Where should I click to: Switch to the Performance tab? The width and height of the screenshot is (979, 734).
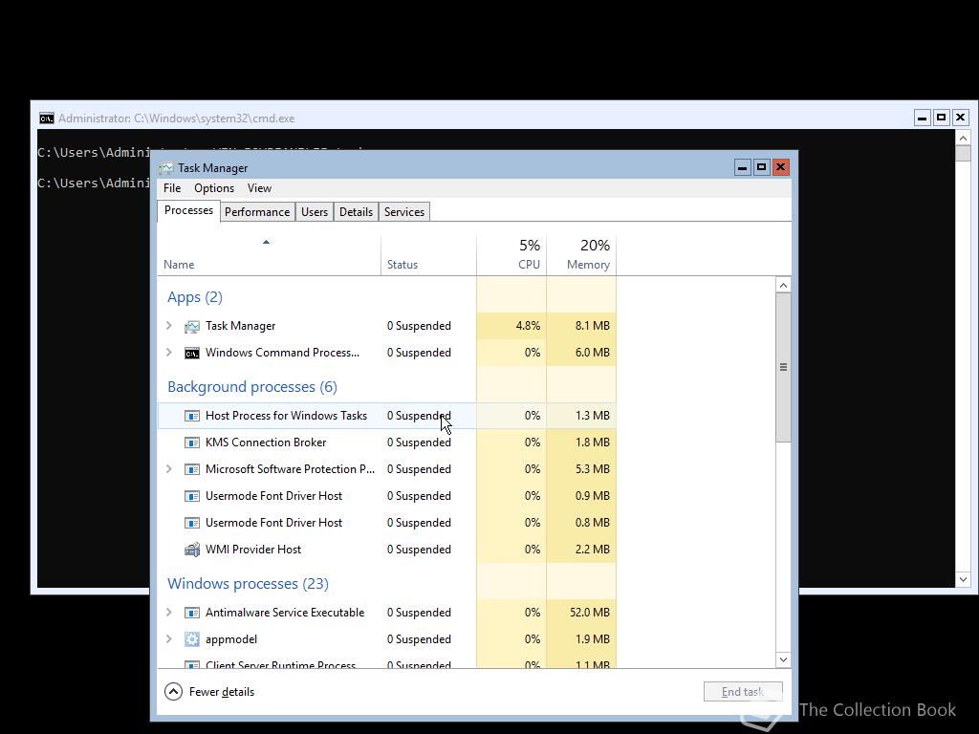[x=256, y=211]
